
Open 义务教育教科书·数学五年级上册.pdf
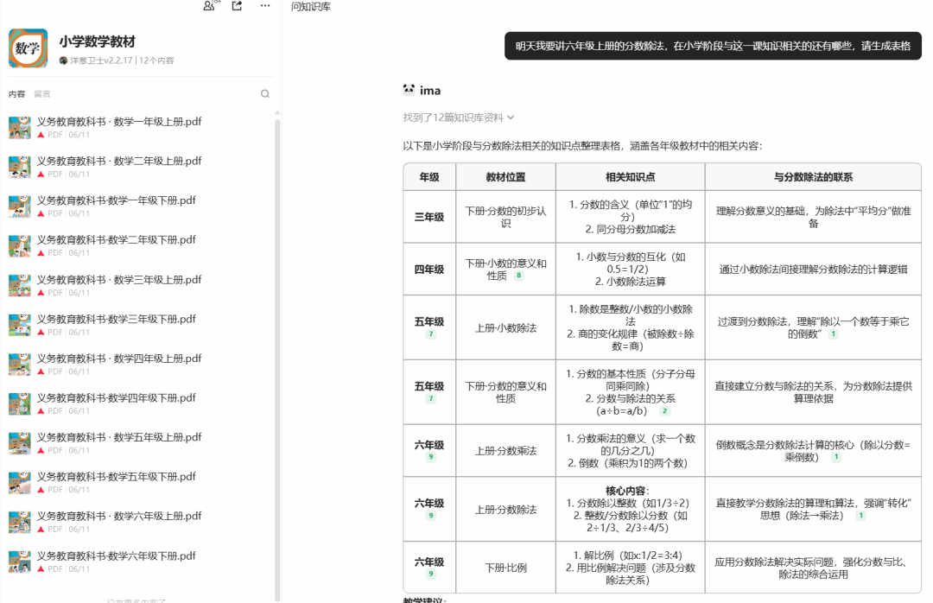[118, 437]
